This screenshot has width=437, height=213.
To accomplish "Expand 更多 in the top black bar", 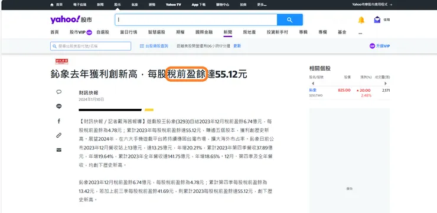I will coord(262,5).
